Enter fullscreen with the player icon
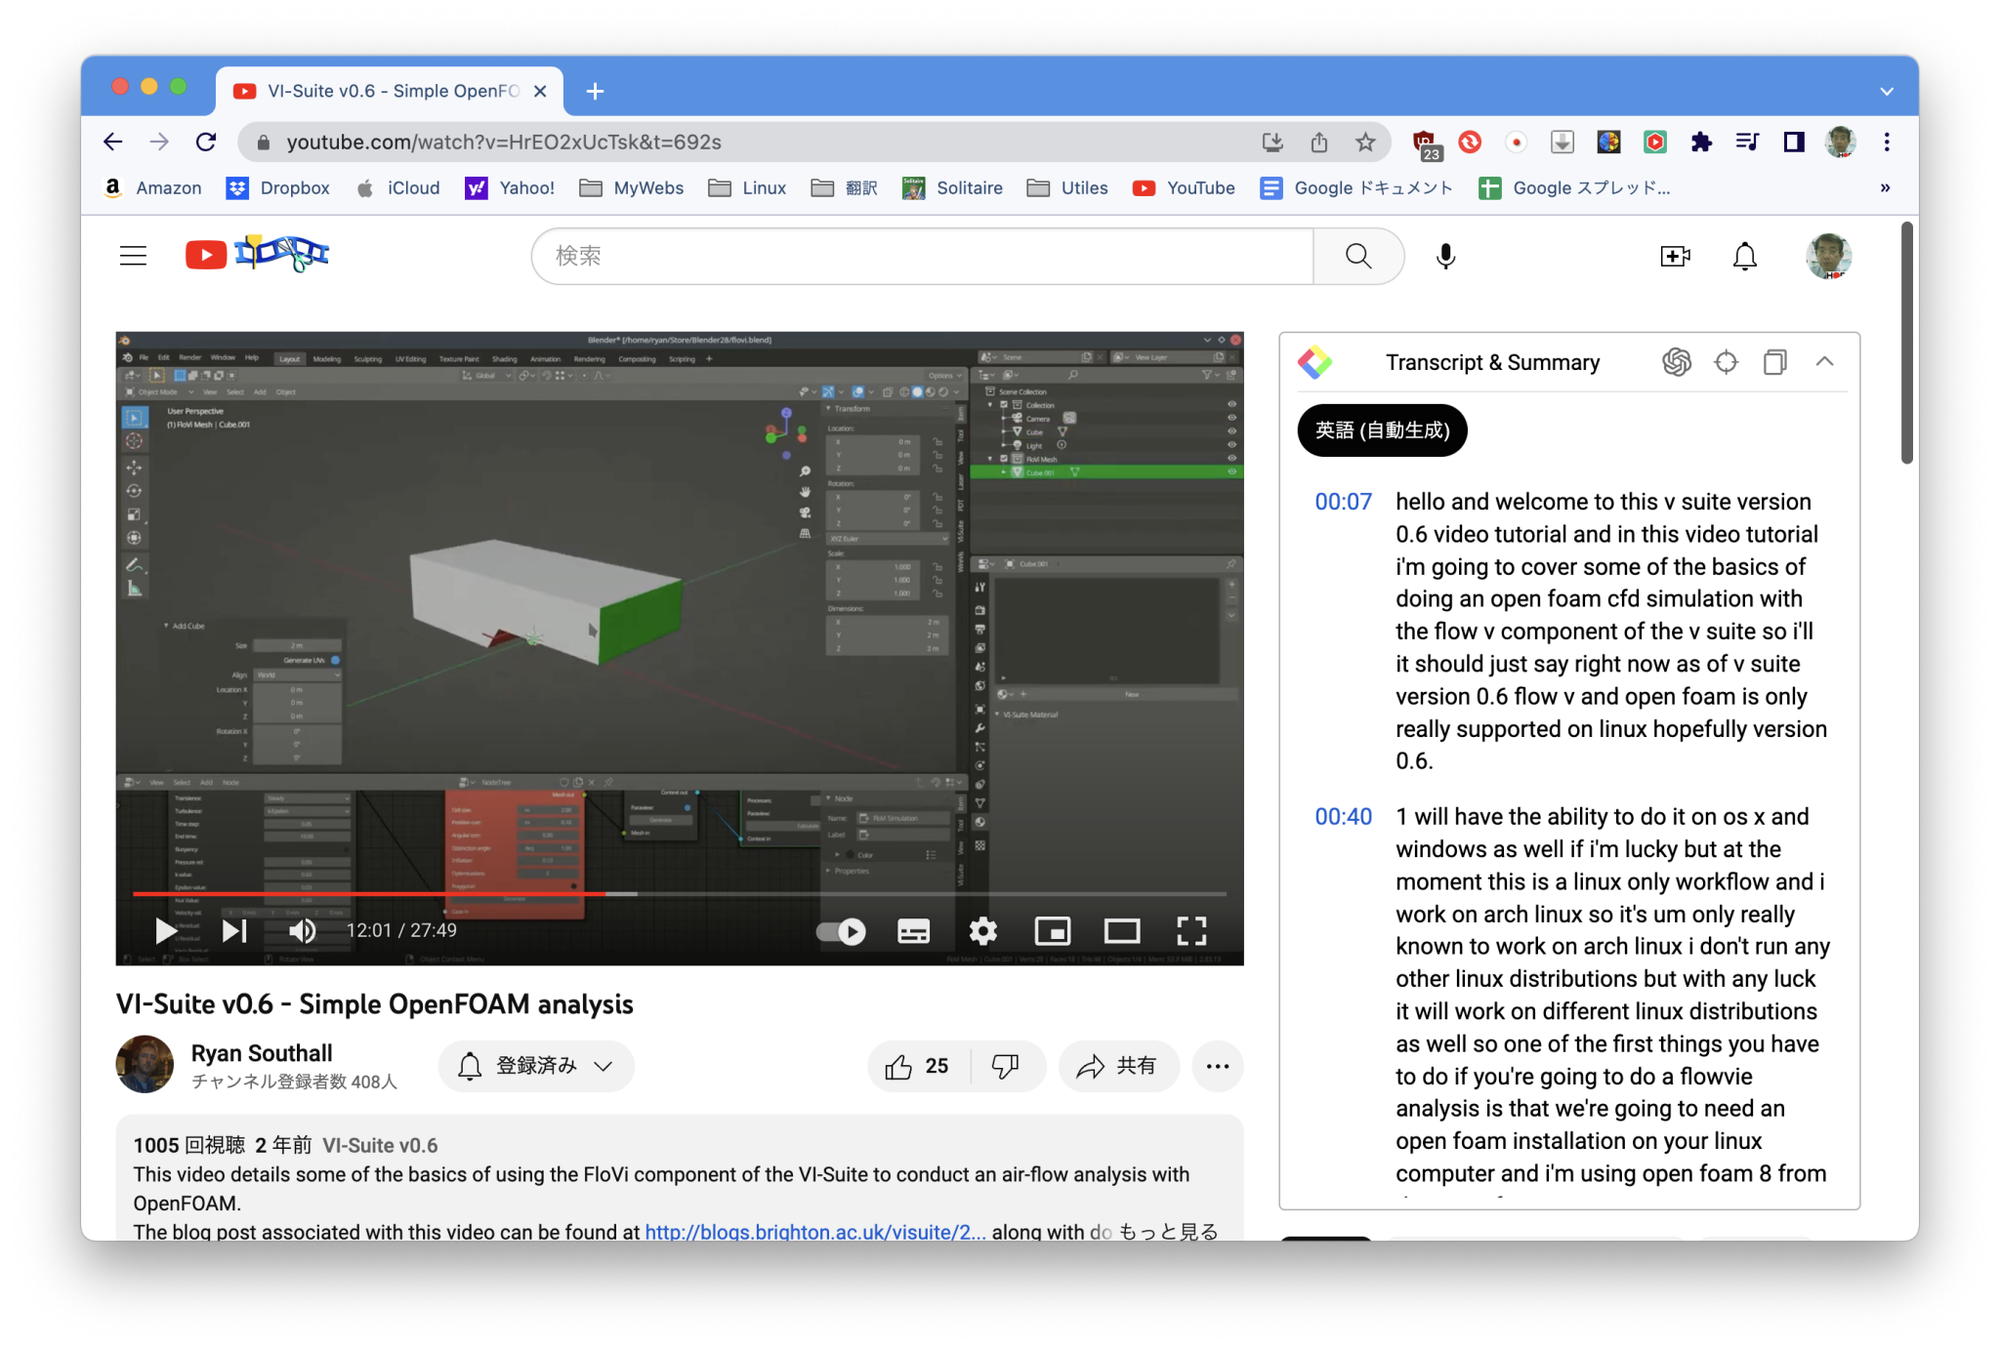This screenshot has width=2000, height=1348. (1191, 931)
